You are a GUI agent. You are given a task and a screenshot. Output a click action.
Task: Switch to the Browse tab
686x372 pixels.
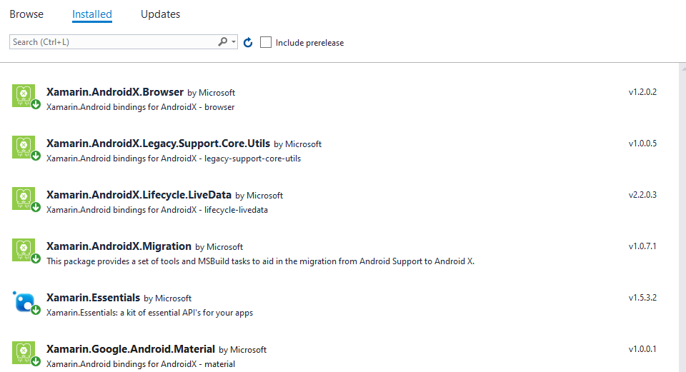pos(26,14)
